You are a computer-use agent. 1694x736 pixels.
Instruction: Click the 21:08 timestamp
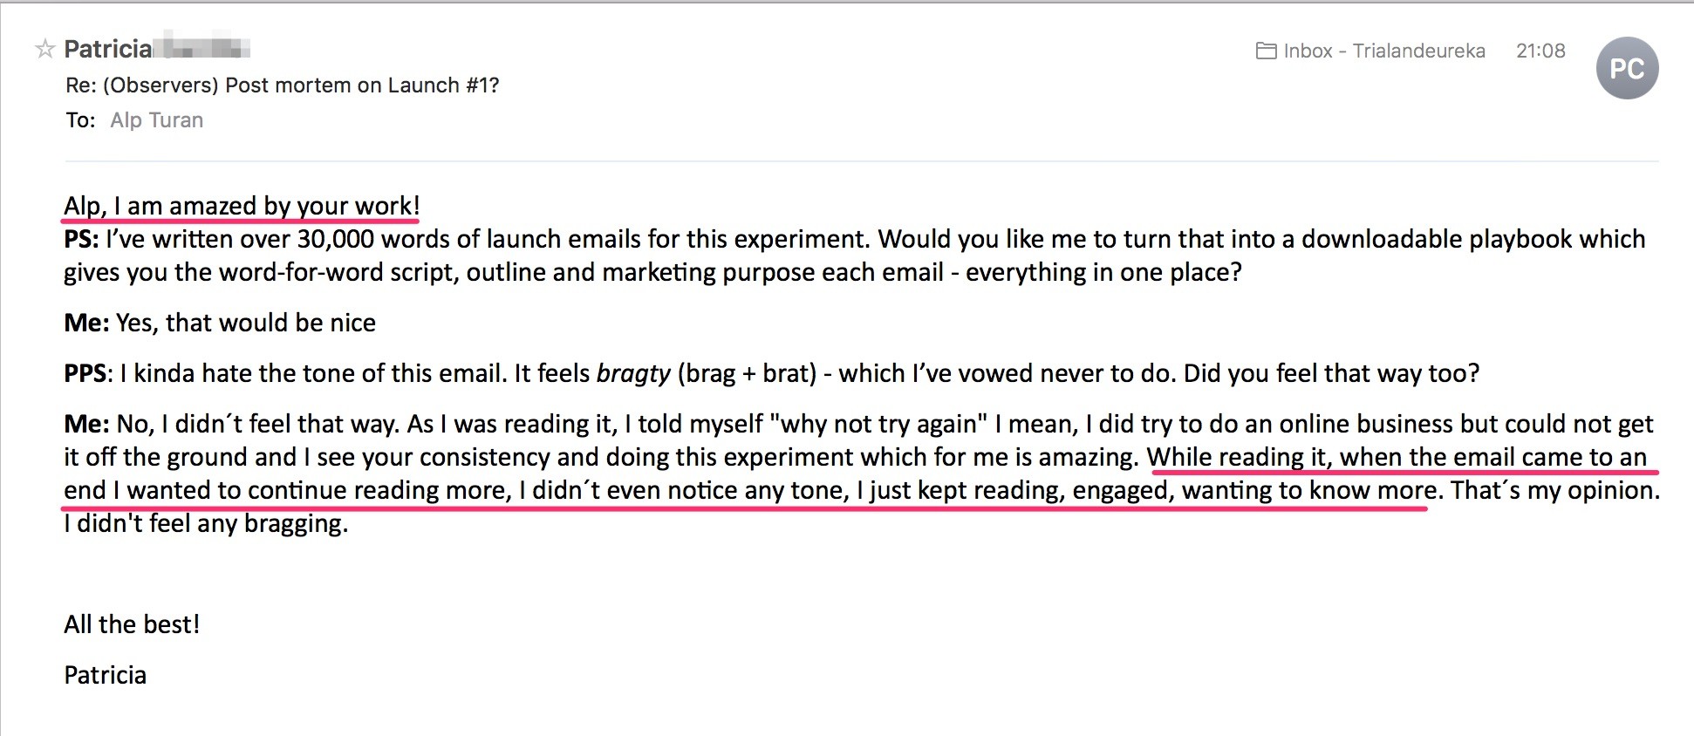pyautogui.click(x=1540, y=51)
